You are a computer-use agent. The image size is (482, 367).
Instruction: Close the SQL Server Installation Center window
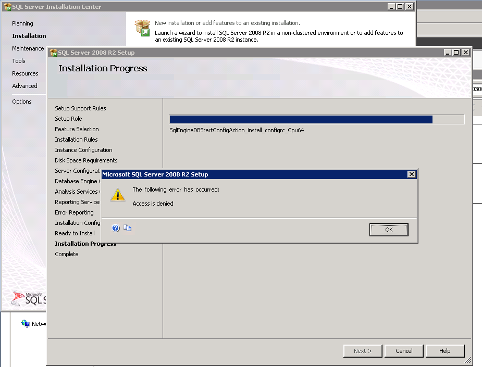[x=410, y=6]
